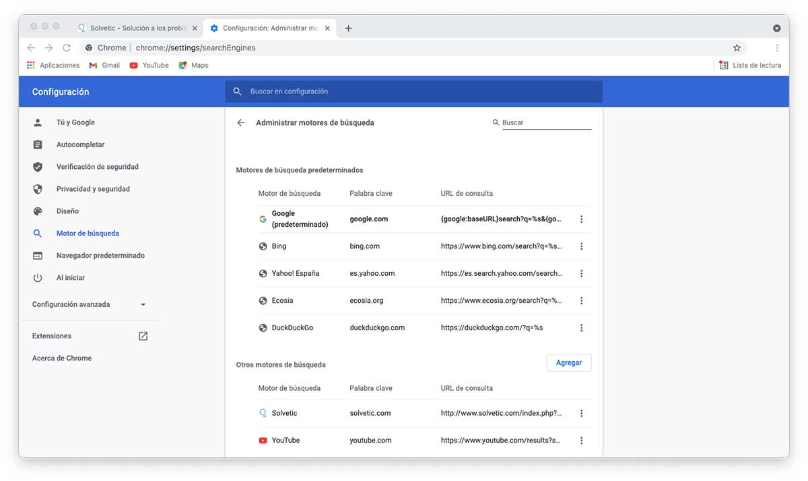Screen dimensions: 808x481
Task: Open a new tab with plus button
Action: 348,28
